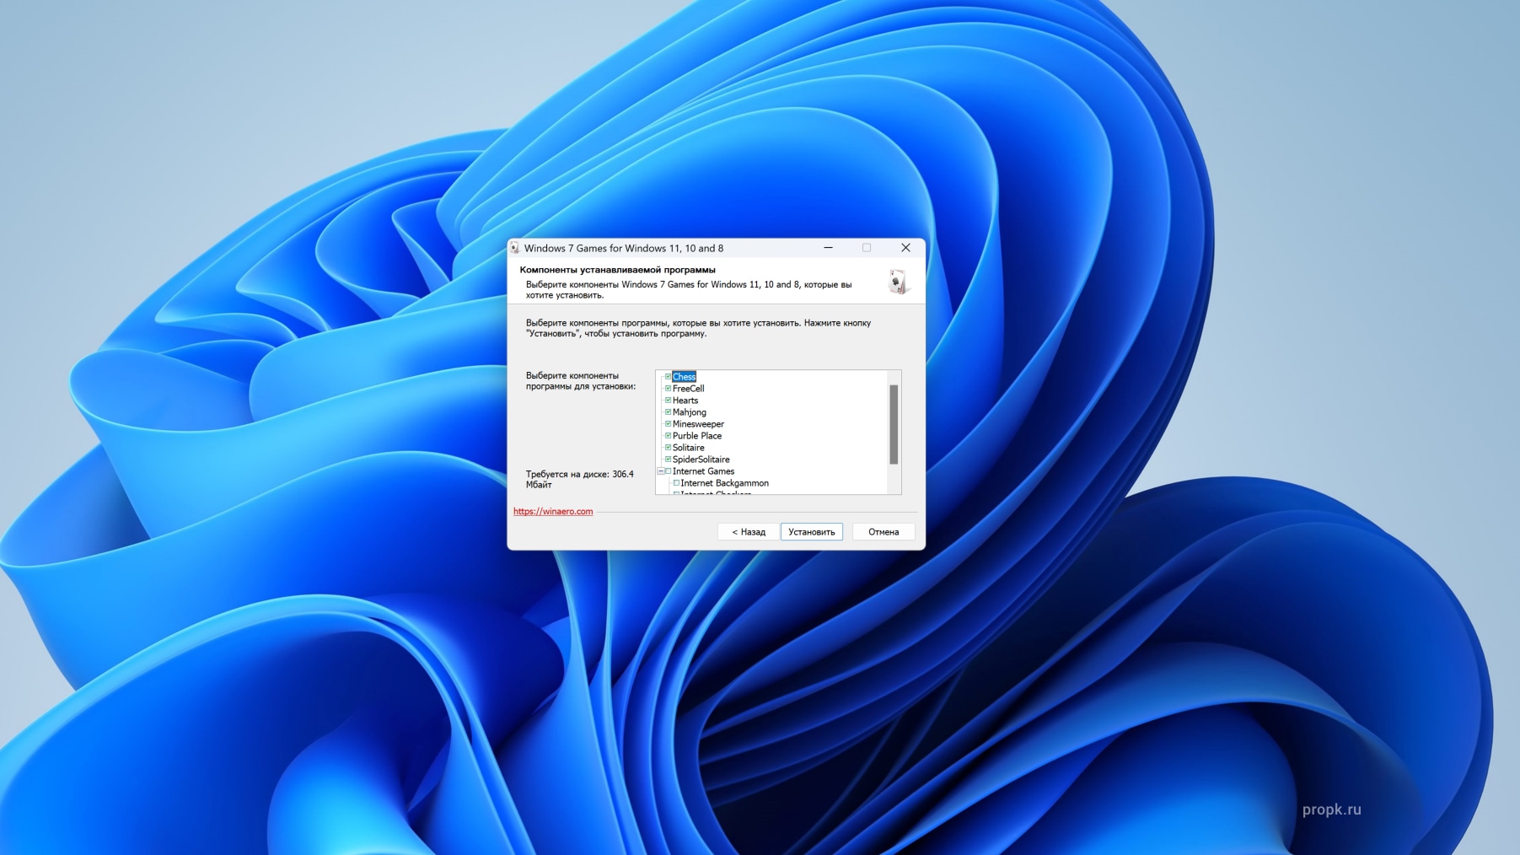Uncheck the FreeCell component checkbox
Image resolution: width=1520 pixels, height=855 pixels.
[x=668, y=389]
